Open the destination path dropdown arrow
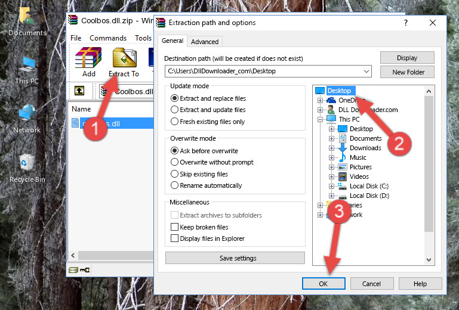The height and width of the screenshot is (310, 459). pos(366,71)
